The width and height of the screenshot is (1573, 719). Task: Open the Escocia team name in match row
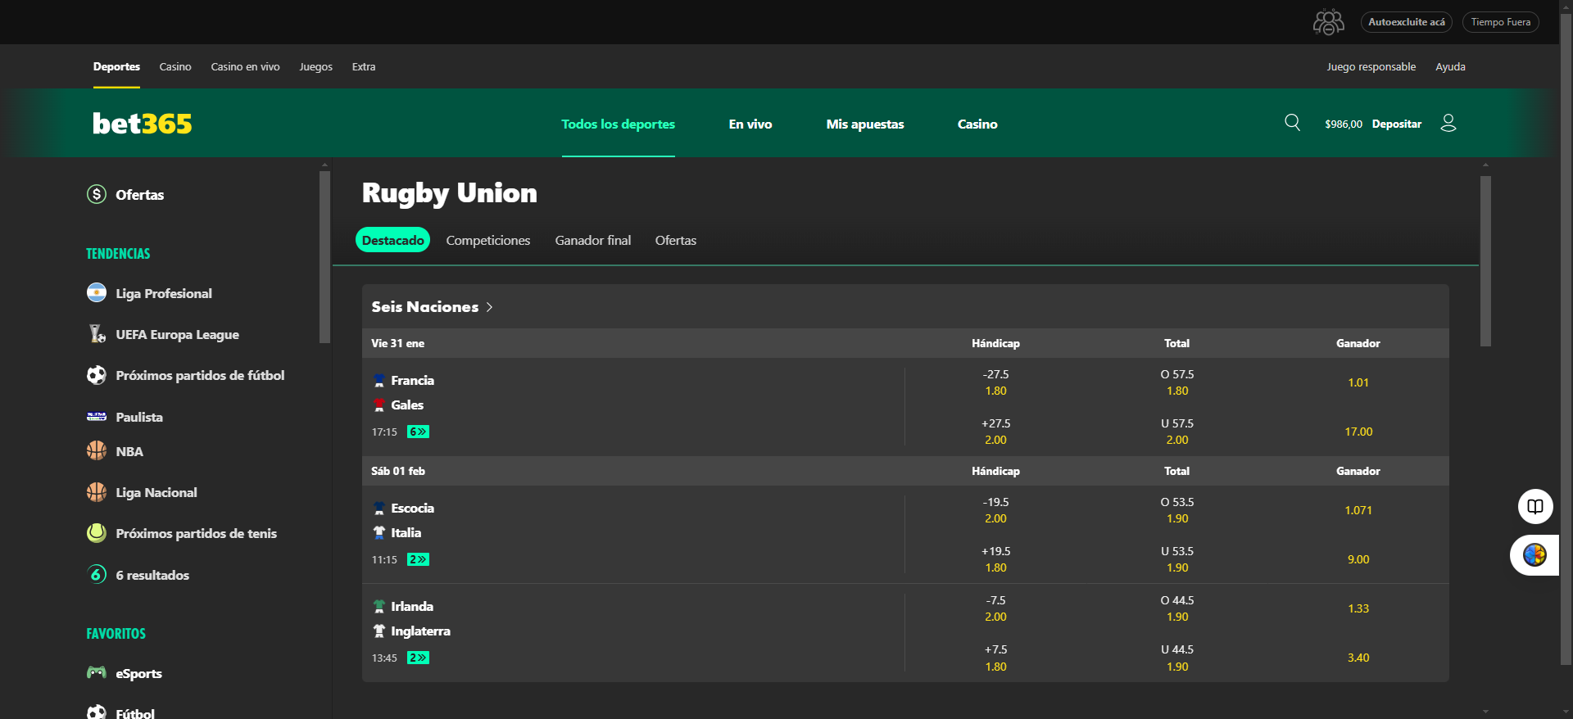coord(412,508)
